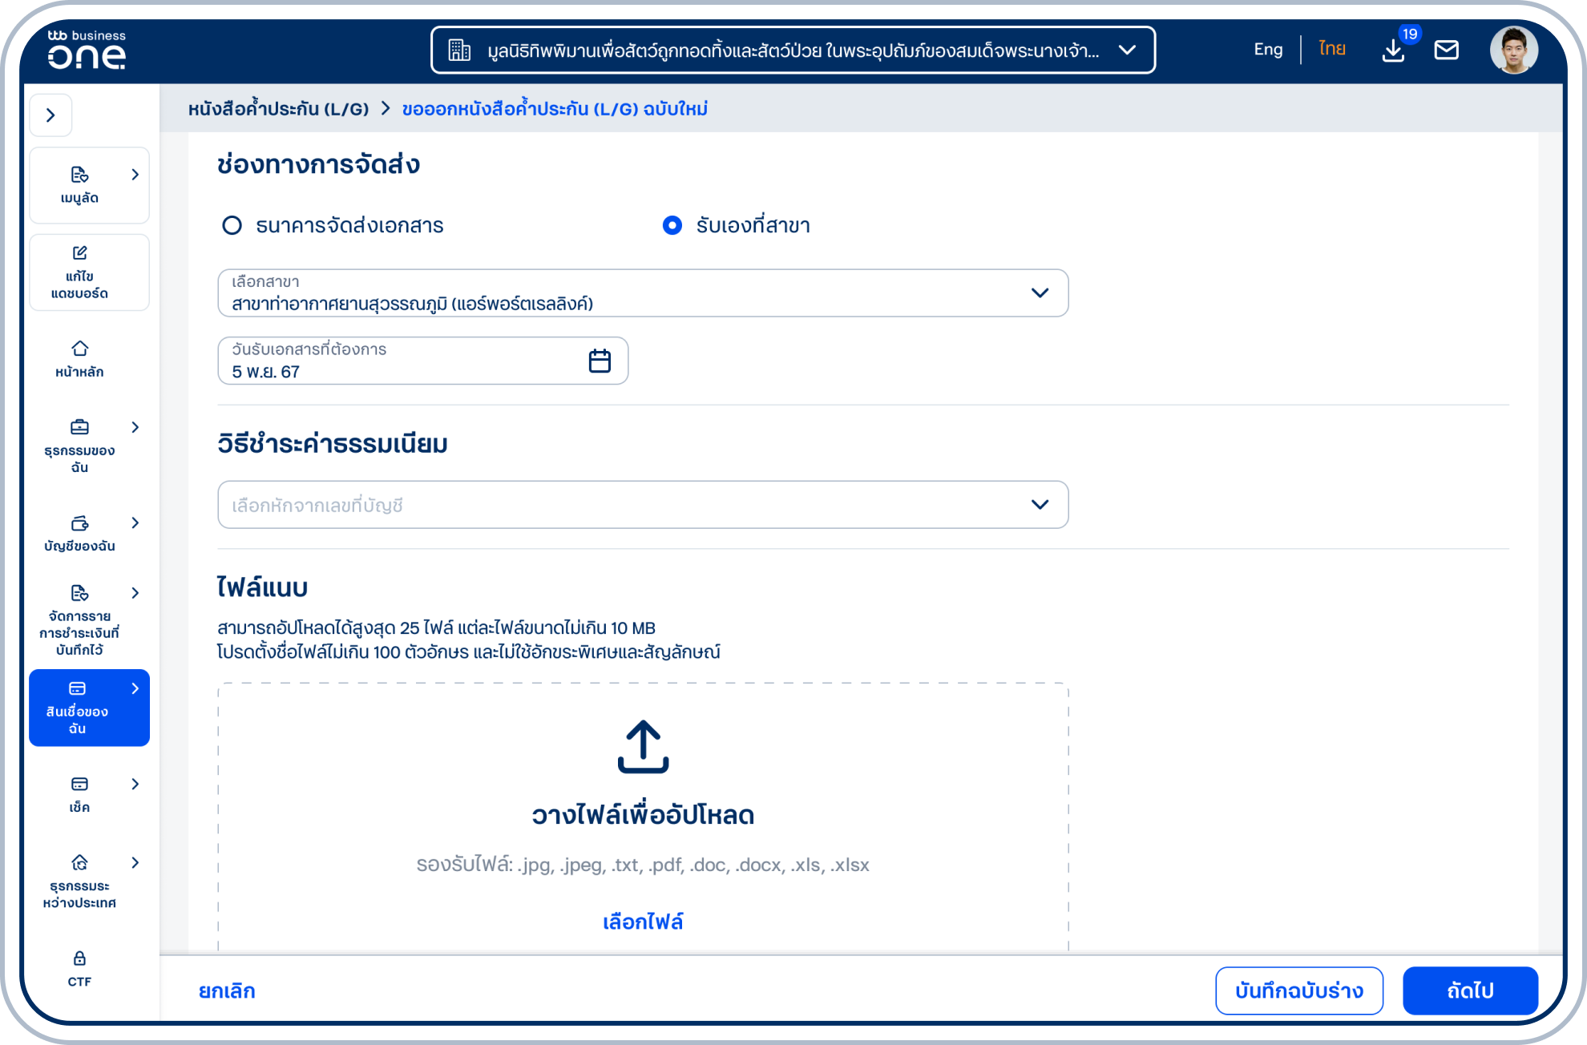This screenshot has height=1045, width=1587.
Task: Select ธนาคารจัดส่งเอกสาร radio option
Action: (232, 226)
